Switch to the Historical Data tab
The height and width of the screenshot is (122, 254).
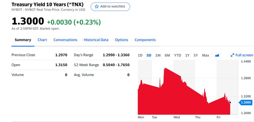[96, 40]
